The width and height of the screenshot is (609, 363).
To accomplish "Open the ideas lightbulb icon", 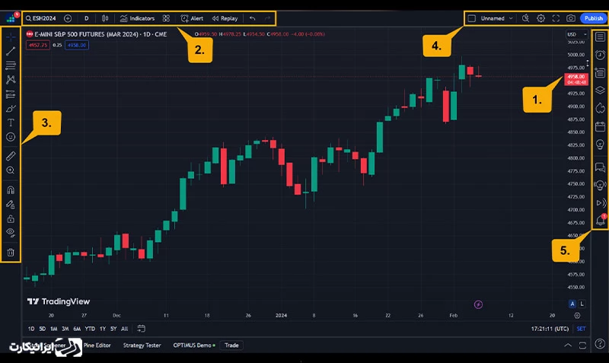I will pos(600,145).
